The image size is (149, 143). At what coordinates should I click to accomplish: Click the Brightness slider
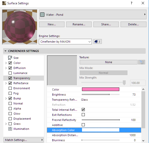(x=101, y=94)
